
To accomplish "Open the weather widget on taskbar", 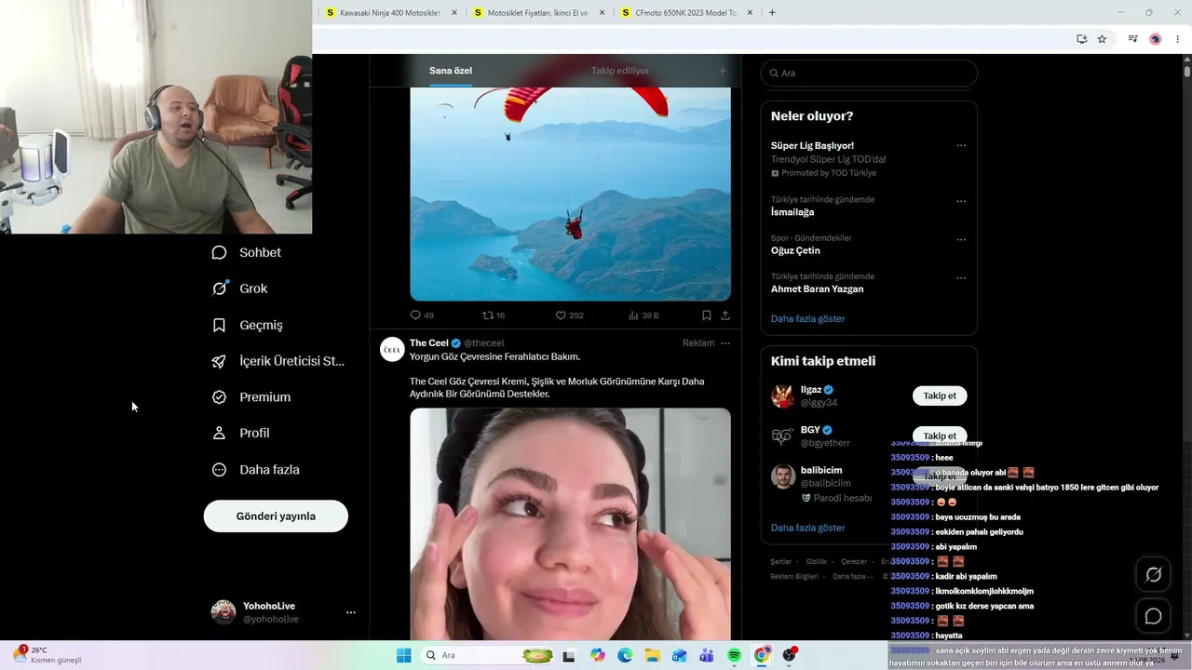I will (x=47, y=655).
